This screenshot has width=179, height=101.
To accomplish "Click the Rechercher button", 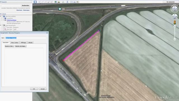I will click(x=25, y=5).
